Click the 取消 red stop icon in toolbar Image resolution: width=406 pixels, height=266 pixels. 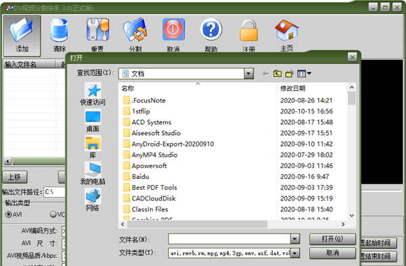click(x=173, y=30)
